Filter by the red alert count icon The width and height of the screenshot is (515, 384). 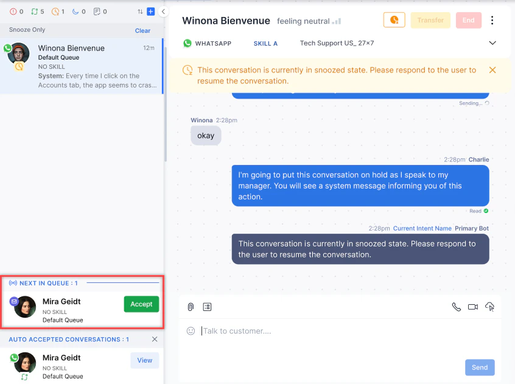point(13,12)
